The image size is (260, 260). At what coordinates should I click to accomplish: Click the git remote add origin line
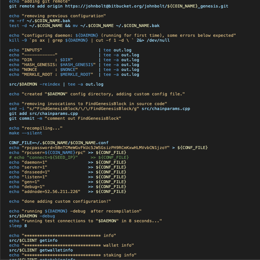[119, 6]
